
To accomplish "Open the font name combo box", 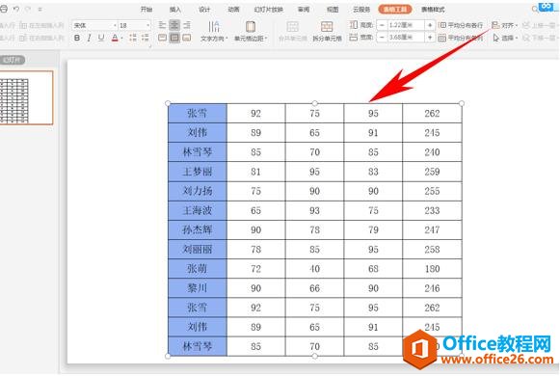I will pyautogui.click(x=94, y=25).
